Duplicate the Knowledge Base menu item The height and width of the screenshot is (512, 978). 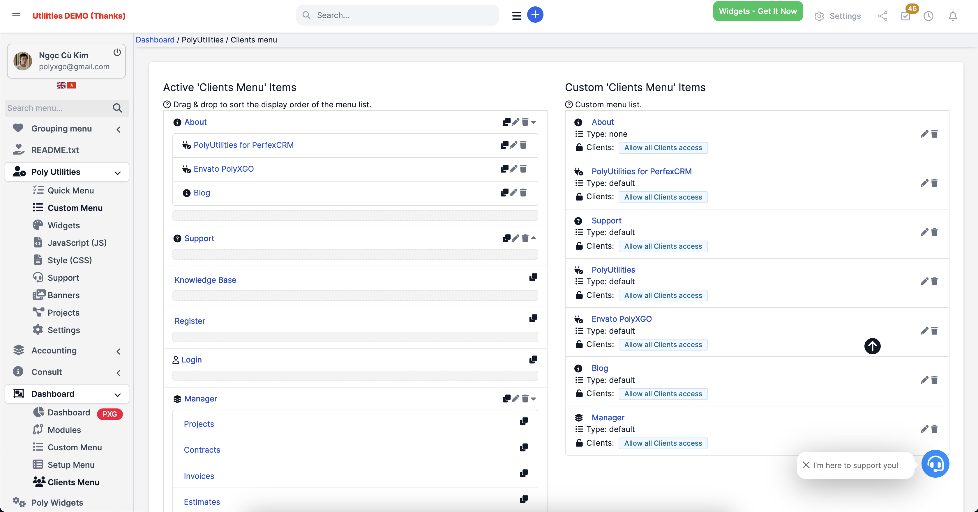pos(533,277)
